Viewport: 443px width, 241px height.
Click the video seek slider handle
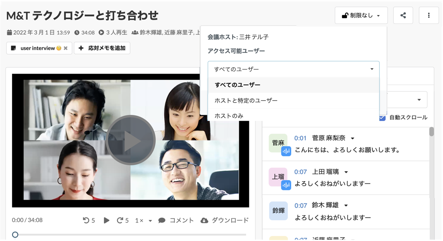pyautogui.click(x=15, y=234)
